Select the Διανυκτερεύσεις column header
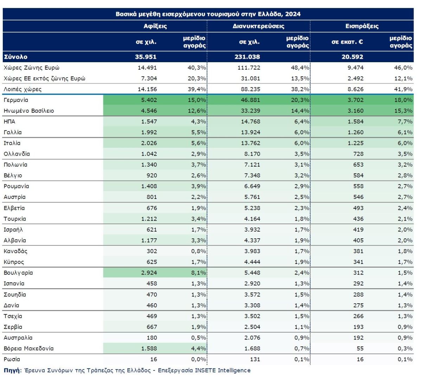 258,26
